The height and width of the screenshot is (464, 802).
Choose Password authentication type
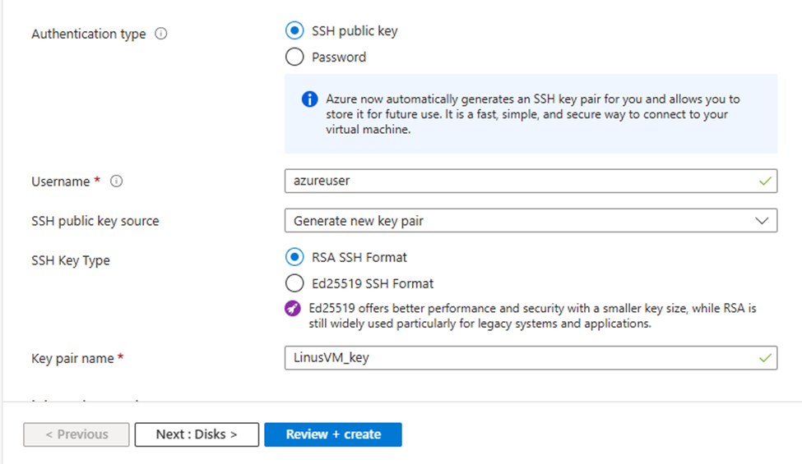294,57
